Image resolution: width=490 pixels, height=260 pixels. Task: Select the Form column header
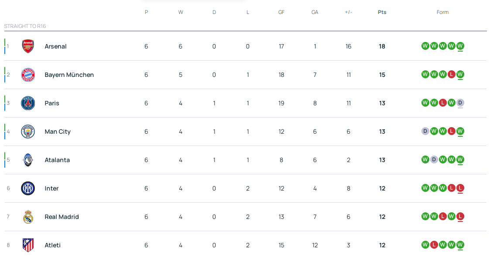442,12
